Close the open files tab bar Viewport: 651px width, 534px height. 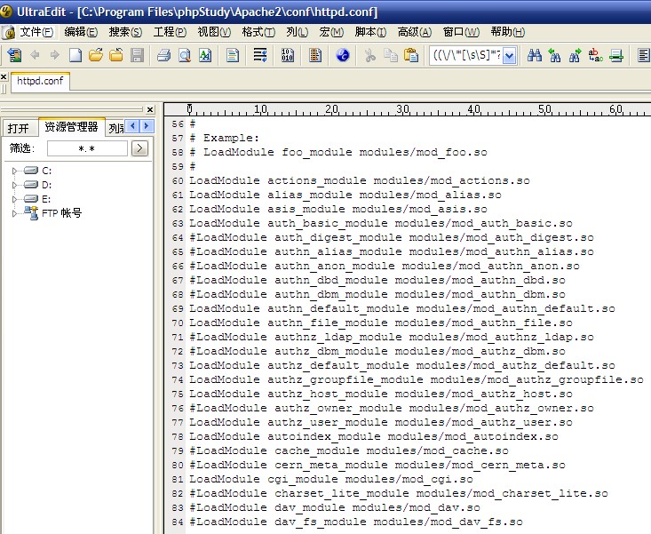click(4, 76)
